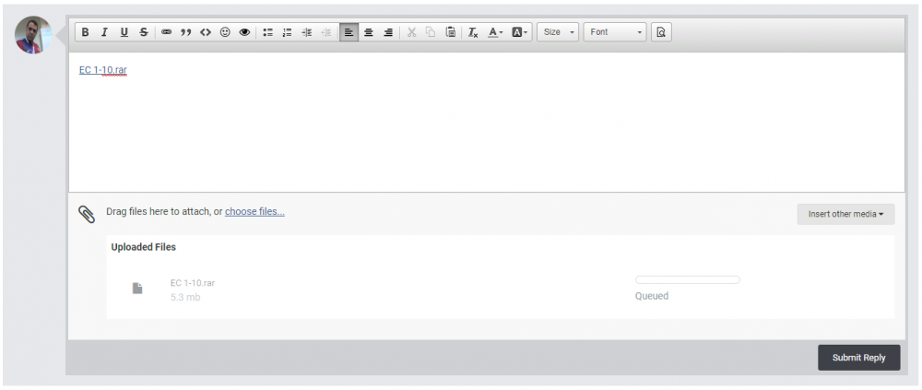Insert a spoiler with the eye icon
The width and height of the screenshot is (922, 390).
(x=244, y=32)
